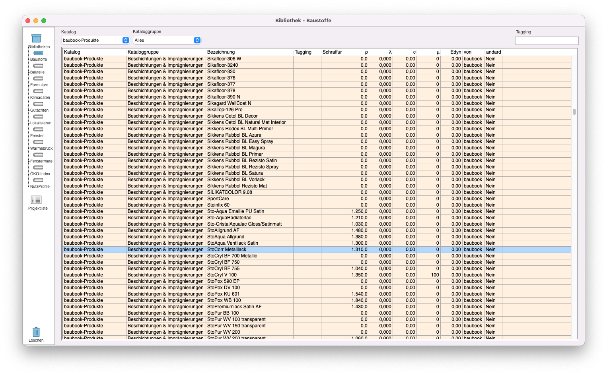Image resolution: width=607 pixels, height=375 pixels.
Task: Select the row SportCare
Action: 317,199
